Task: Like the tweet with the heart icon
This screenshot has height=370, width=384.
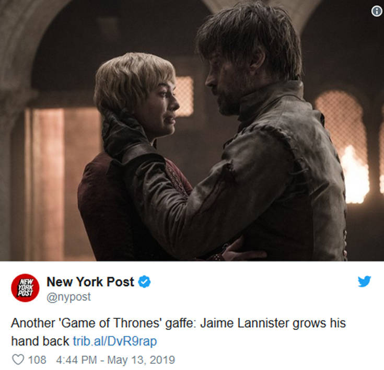Action: 18,360
